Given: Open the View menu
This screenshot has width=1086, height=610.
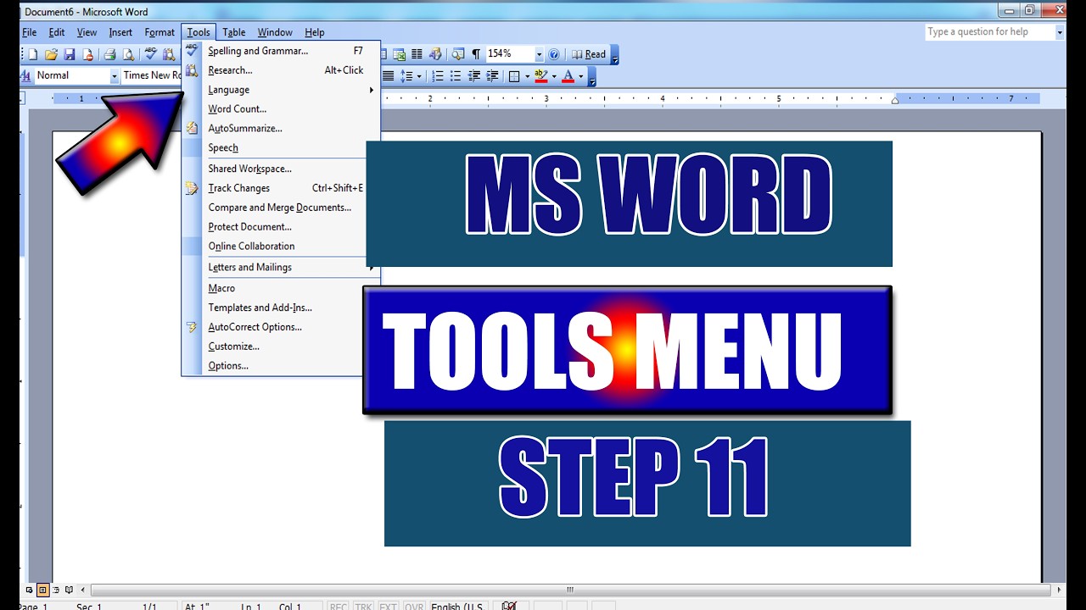Looking at the screenshot, I should 87,32.
